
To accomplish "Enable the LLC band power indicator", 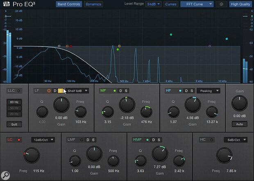I will pos(18,91).
